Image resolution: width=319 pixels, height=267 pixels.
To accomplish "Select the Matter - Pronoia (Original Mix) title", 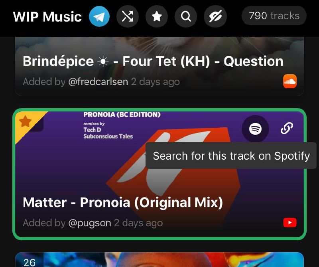I will (x=123, y=202).
